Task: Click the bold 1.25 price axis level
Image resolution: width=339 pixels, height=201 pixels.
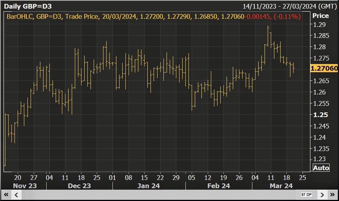Action: 318,115
